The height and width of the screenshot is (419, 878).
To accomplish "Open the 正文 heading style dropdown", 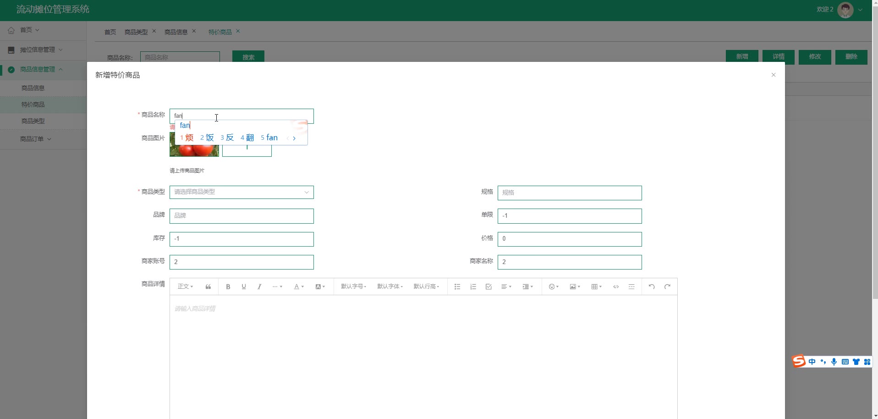I will (x=186, y=287).
